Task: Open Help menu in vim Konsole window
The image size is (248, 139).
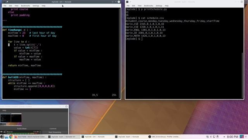Action: coord(43,6)
